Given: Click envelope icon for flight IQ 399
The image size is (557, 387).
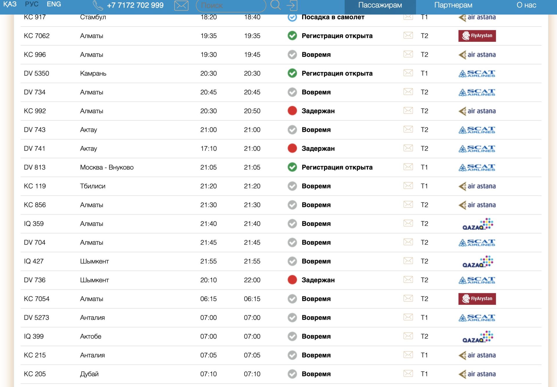Looking at the screenshot, I should point(408,336).
